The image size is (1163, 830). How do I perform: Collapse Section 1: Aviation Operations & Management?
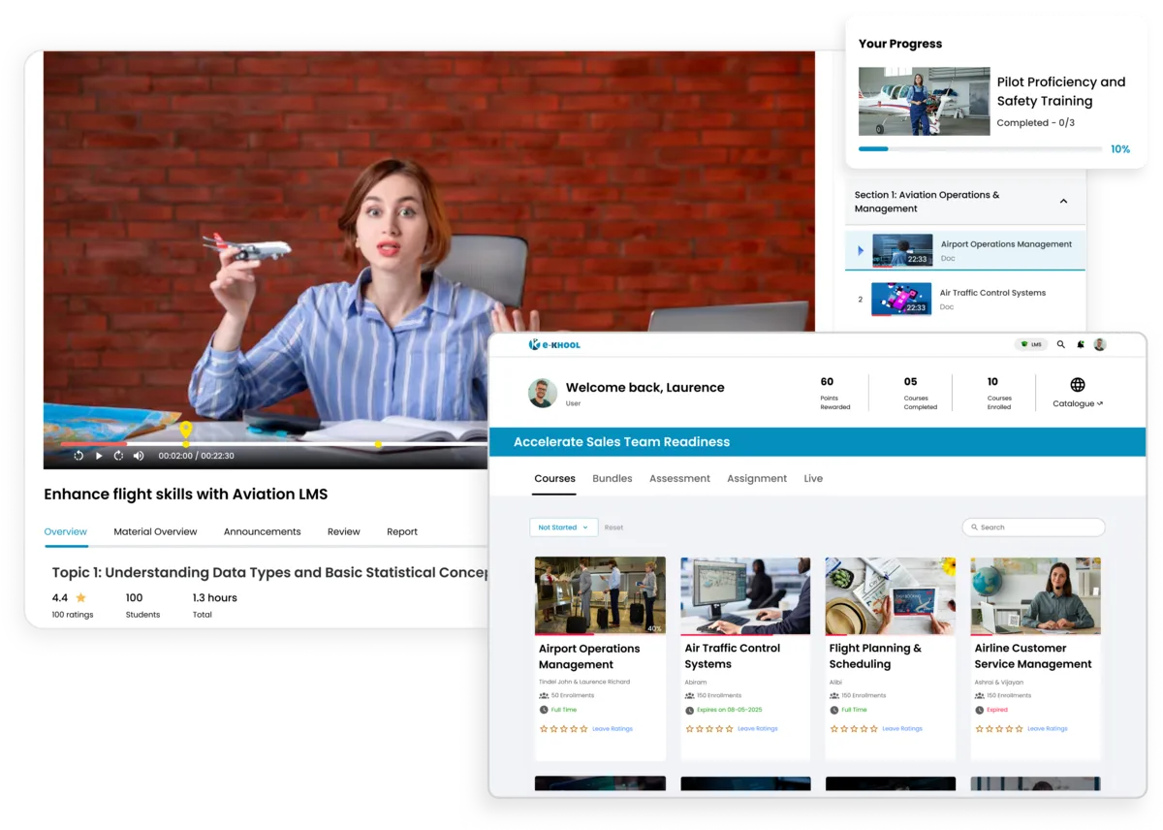[1063, 202]
